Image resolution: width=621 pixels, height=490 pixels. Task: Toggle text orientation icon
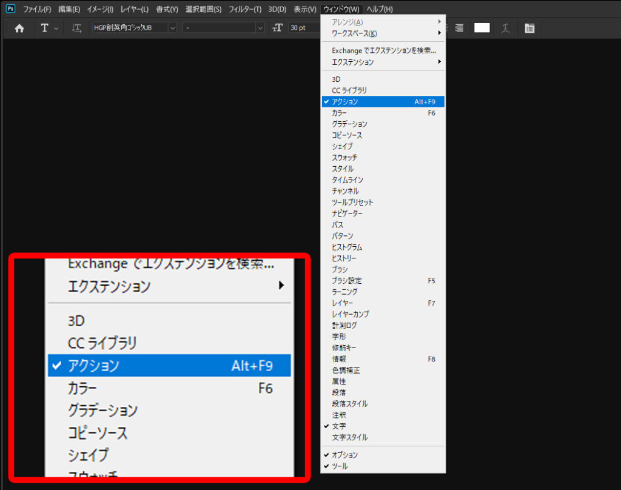click(76, 28)
